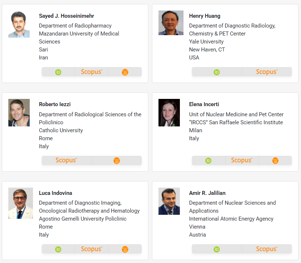Open Luca Indovina's Scopus profile
The height and width of the screenshot is (263, 301).
[x=91, y=249]
